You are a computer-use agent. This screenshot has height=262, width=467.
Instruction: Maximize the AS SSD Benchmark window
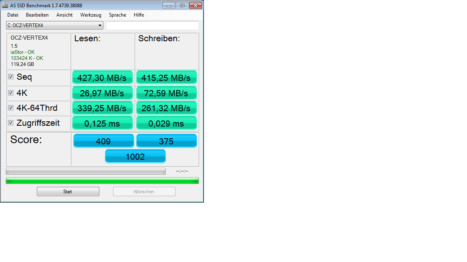(182, 5)
